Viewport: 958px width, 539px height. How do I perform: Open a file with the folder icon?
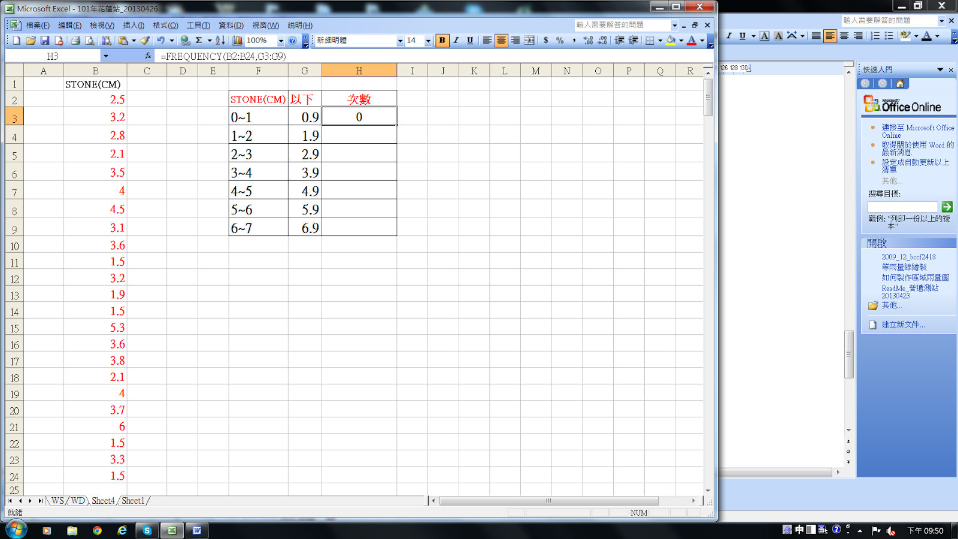point(31,41)
